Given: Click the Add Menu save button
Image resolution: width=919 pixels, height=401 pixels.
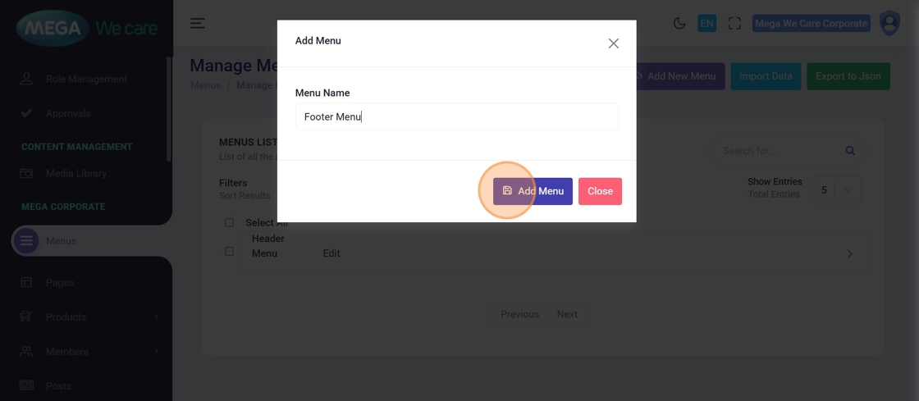Looking at the screenshot, I should click(x=533, y=191).
